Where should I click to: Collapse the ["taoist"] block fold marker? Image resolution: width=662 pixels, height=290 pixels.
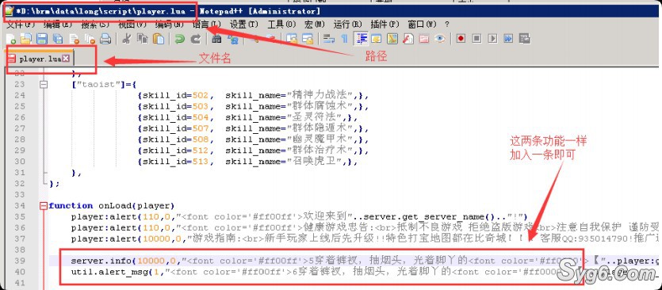[x=43, y=85]
